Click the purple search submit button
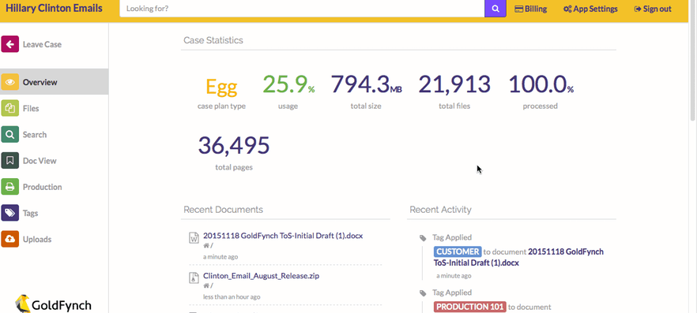The image size is (697, 313). tap(495, 9)
